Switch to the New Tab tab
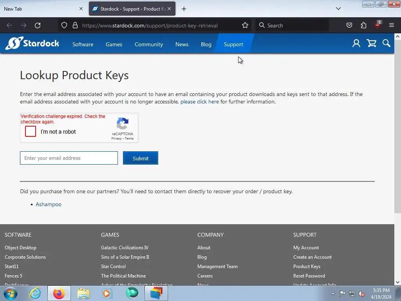The image size is (401, 301). pyautogui.click(x=43, y=9)
